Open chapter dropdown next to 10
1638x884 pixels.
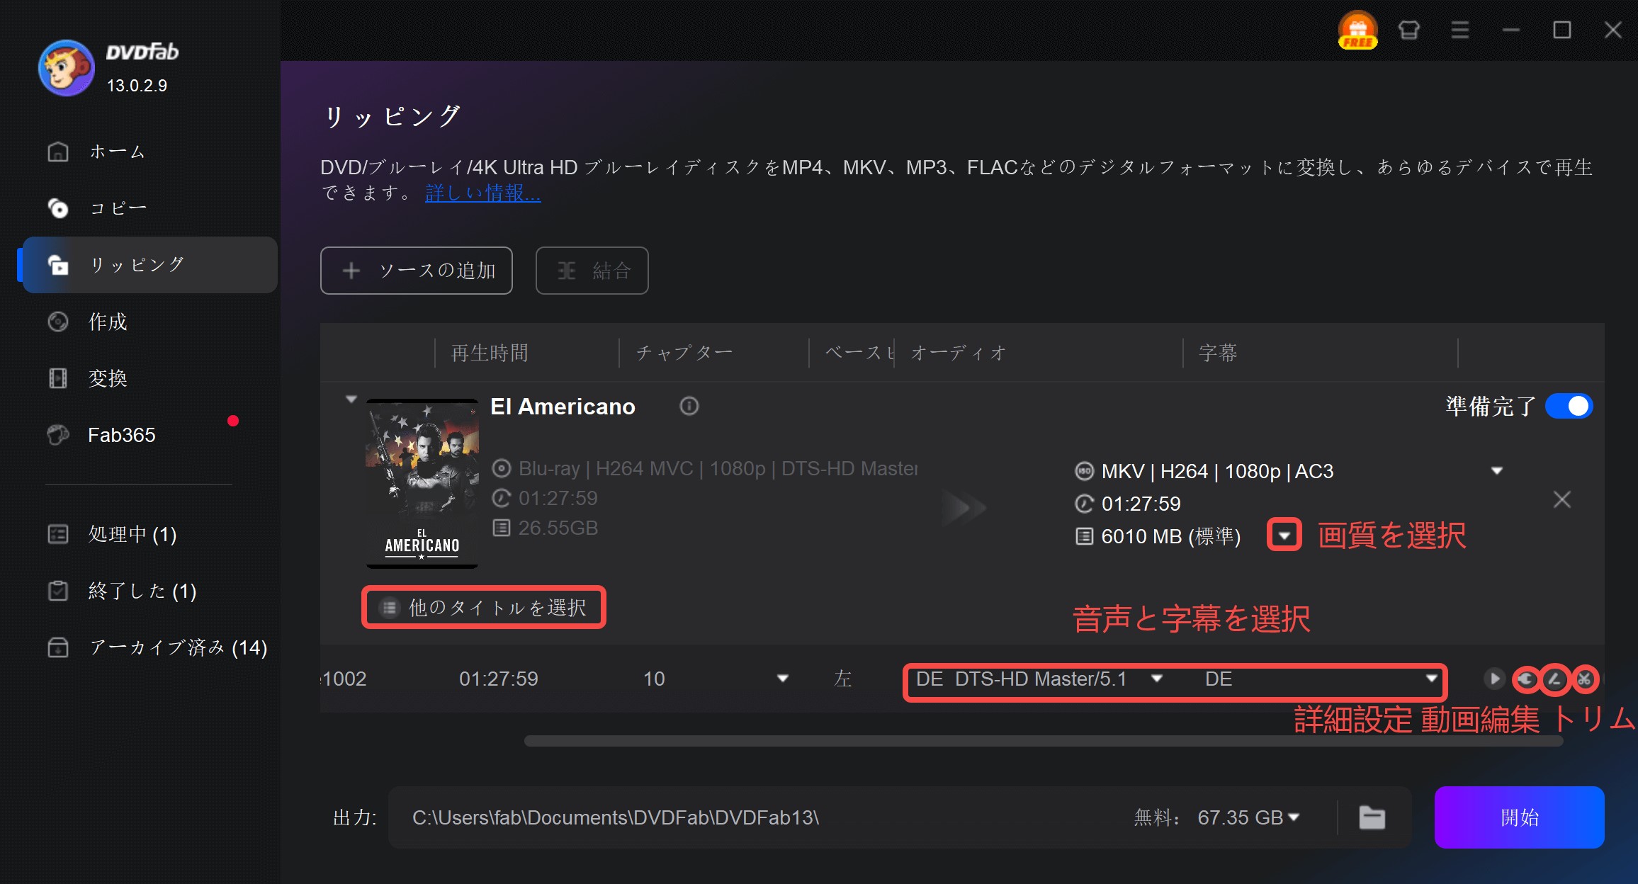(x=782, y=678)
